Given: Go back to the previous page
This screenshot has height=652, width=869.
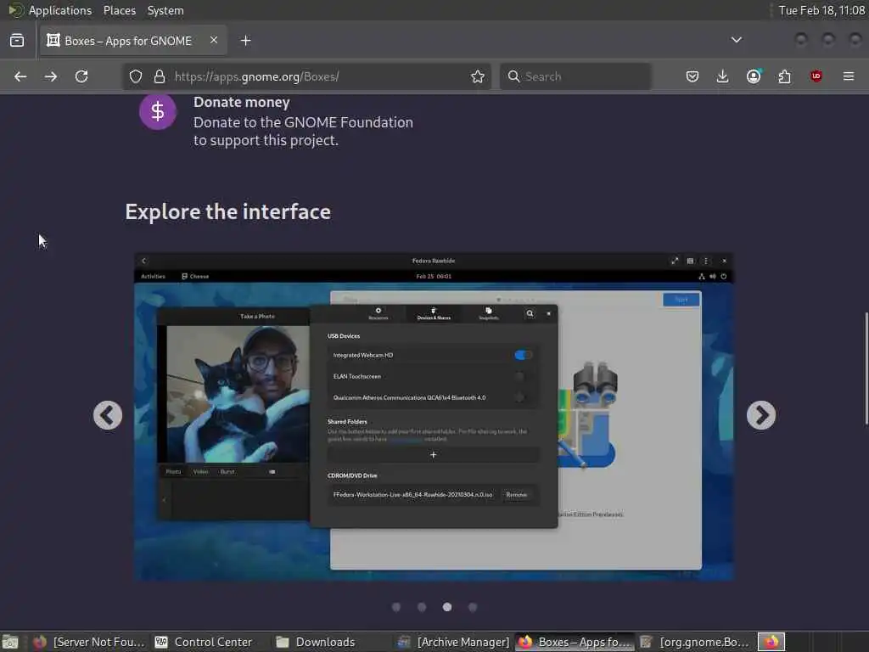Looking at the screenshot, I should [20, 76].
